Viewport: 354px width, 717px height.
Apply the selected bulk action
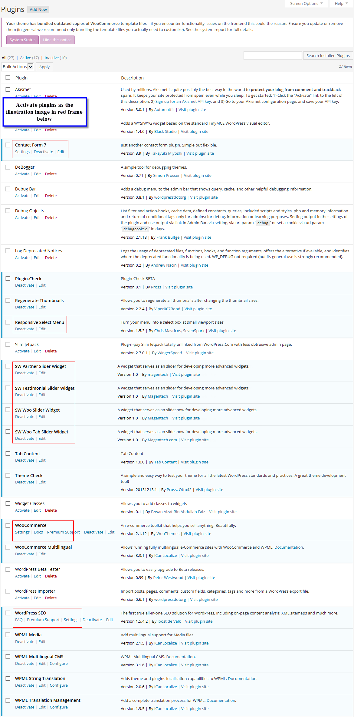pos(44,67)
